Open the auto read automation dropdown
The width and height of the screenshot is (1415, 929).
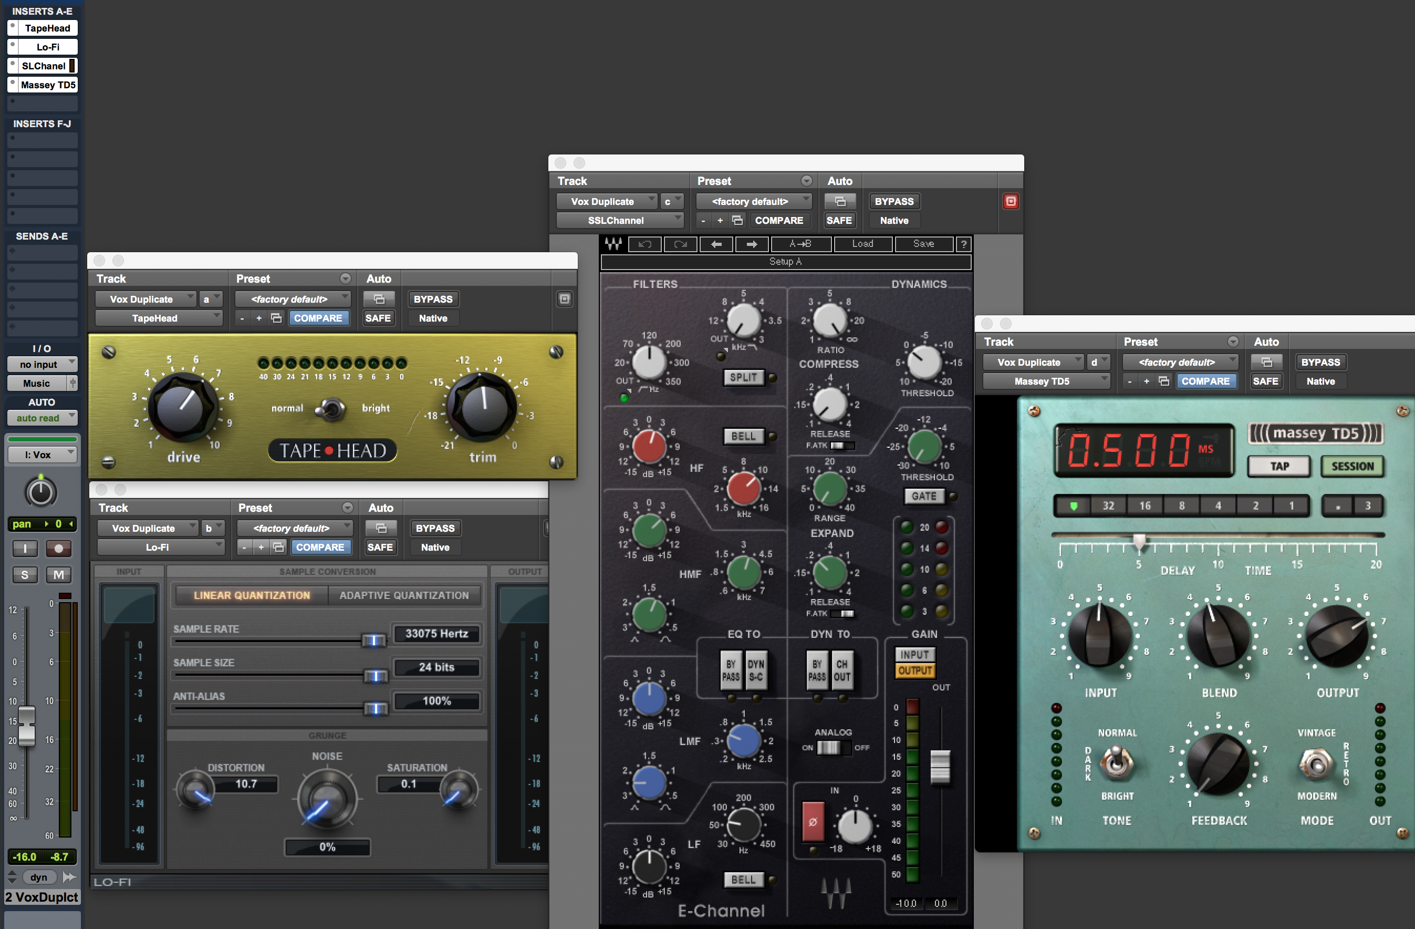coord(42,418)
